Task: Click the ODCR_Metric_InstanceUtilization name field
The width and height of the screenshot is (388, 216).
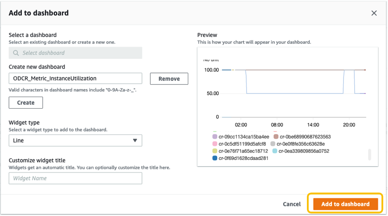Action: point(75,78)
